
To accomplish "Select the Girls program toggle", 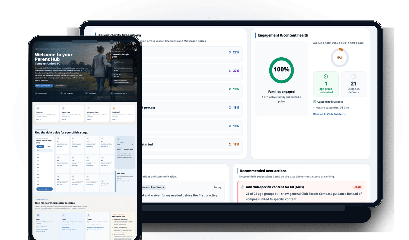I will tap(49, 146).
